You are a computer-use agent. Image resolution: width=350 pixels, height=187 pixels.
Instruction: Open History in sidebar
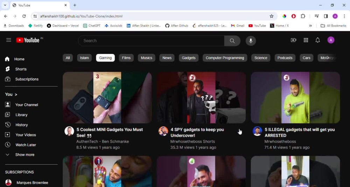16,125
